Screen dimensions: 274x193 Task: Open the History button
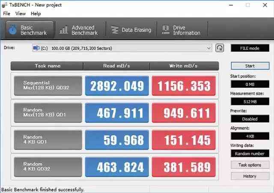[250, 176]
